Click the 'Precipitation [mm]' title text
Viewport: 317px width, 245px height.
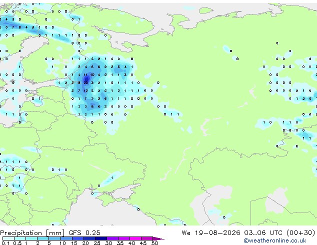coord(32,233)
